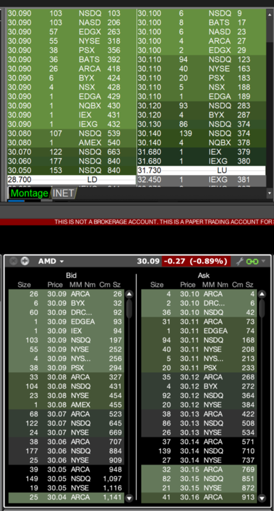Image resolution: width=274 pixels, height=511 pixels.
Task: Select top panel 30.090 EDGX 263 row
Action: pos(72,32)
